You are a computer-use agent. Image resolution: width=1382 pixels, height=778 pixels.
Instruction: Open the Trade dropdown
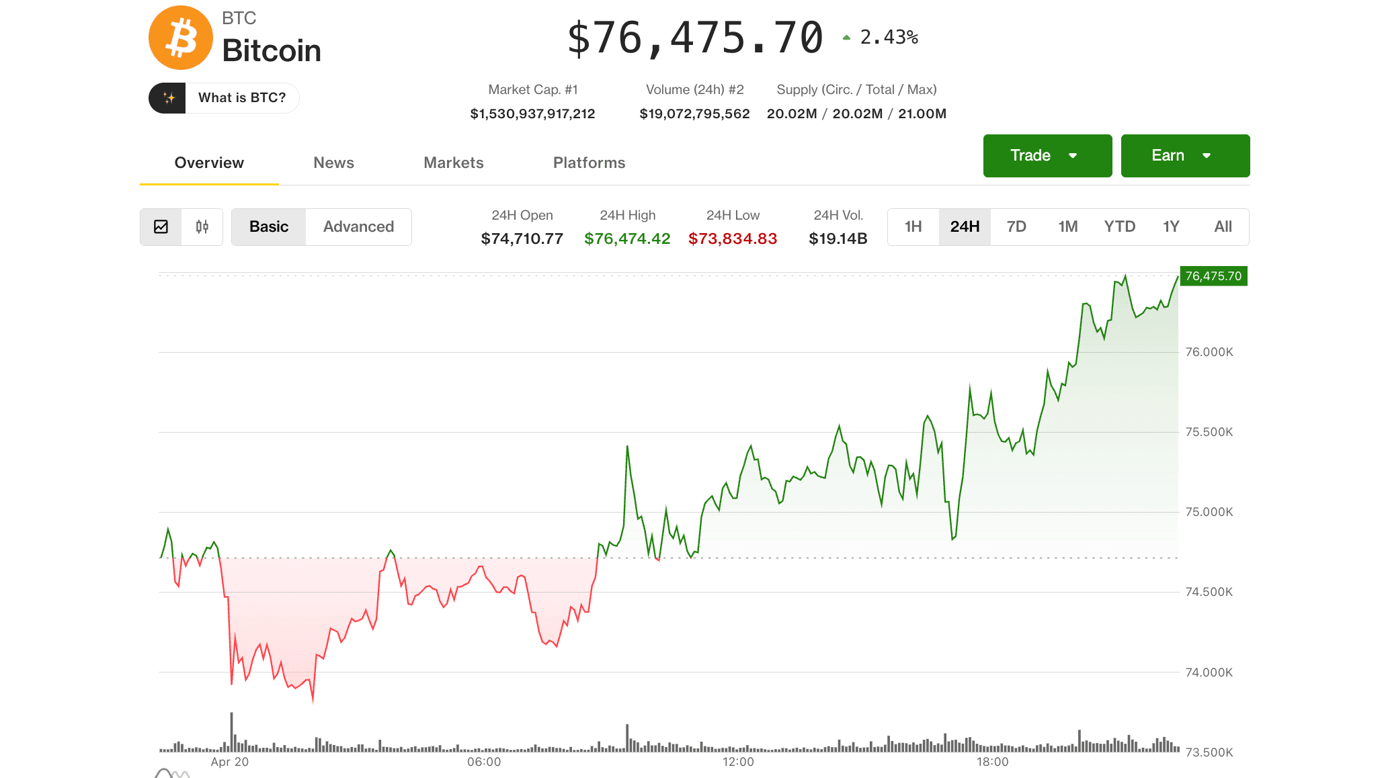(1047, 155)
